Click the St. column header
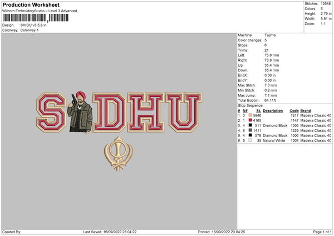The image size is (334, 236). tap(259, 111)
